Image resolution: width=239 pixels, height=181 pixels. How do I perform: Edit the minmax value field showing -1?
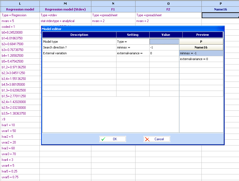164,47
